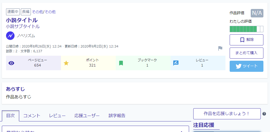Click the 作品を応援しましょう! button

[227, 114]
